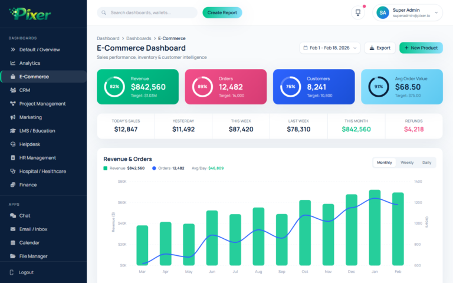
Task: Click the Jan revenue bar in chart
Action: click(375, 228)
